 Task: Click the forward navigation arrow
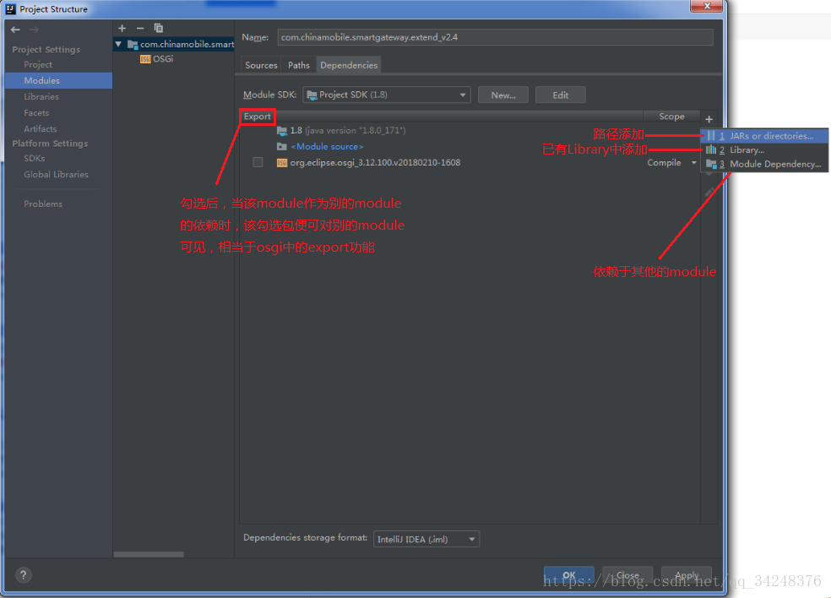(x=35, y=30)
